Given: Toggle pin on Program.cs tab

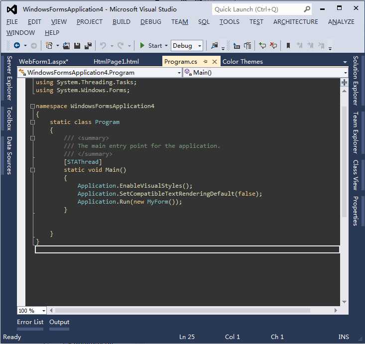Looking at the screenshot, I should click(x=205, y=61).
